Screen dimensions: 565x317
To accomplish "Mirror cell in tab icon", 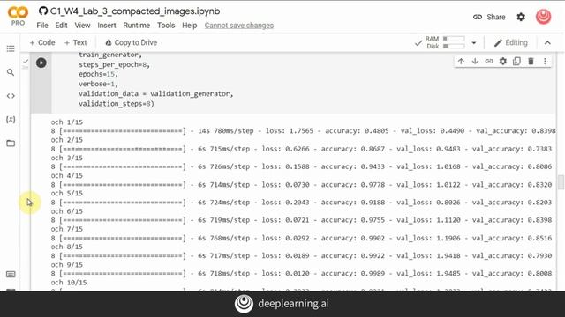I will pyautogui.click(x=516, y=61).
